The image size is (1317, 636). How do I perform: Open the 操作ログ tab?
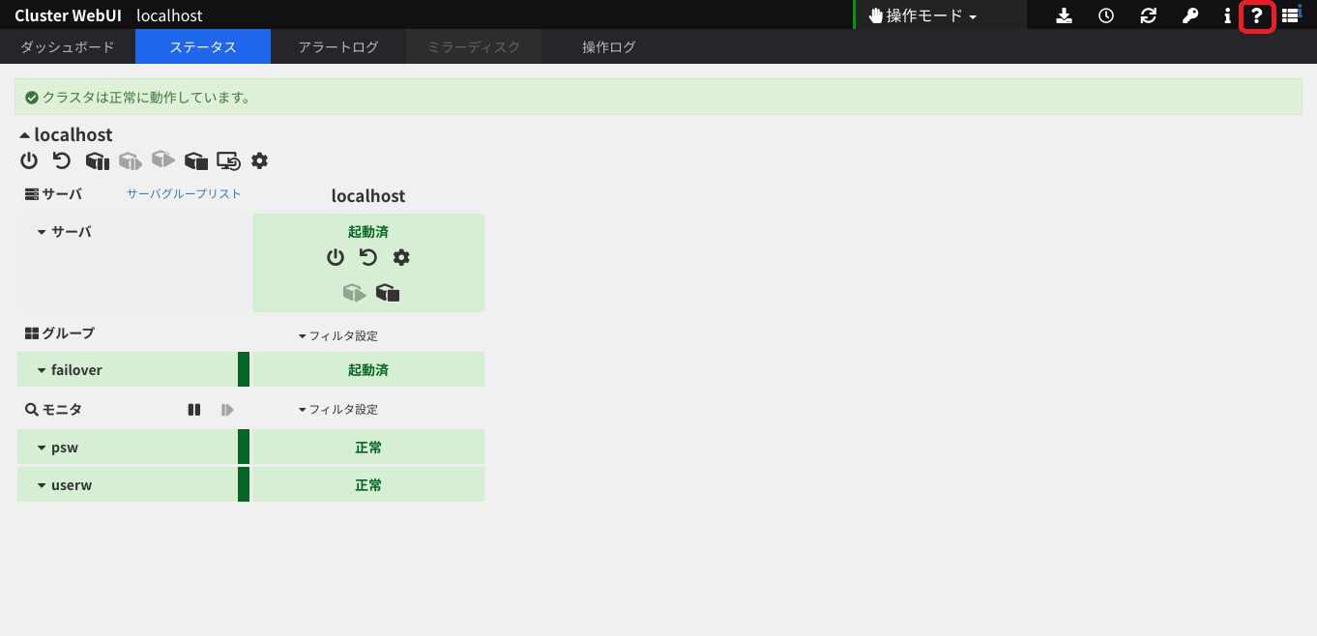coord(608,46)
